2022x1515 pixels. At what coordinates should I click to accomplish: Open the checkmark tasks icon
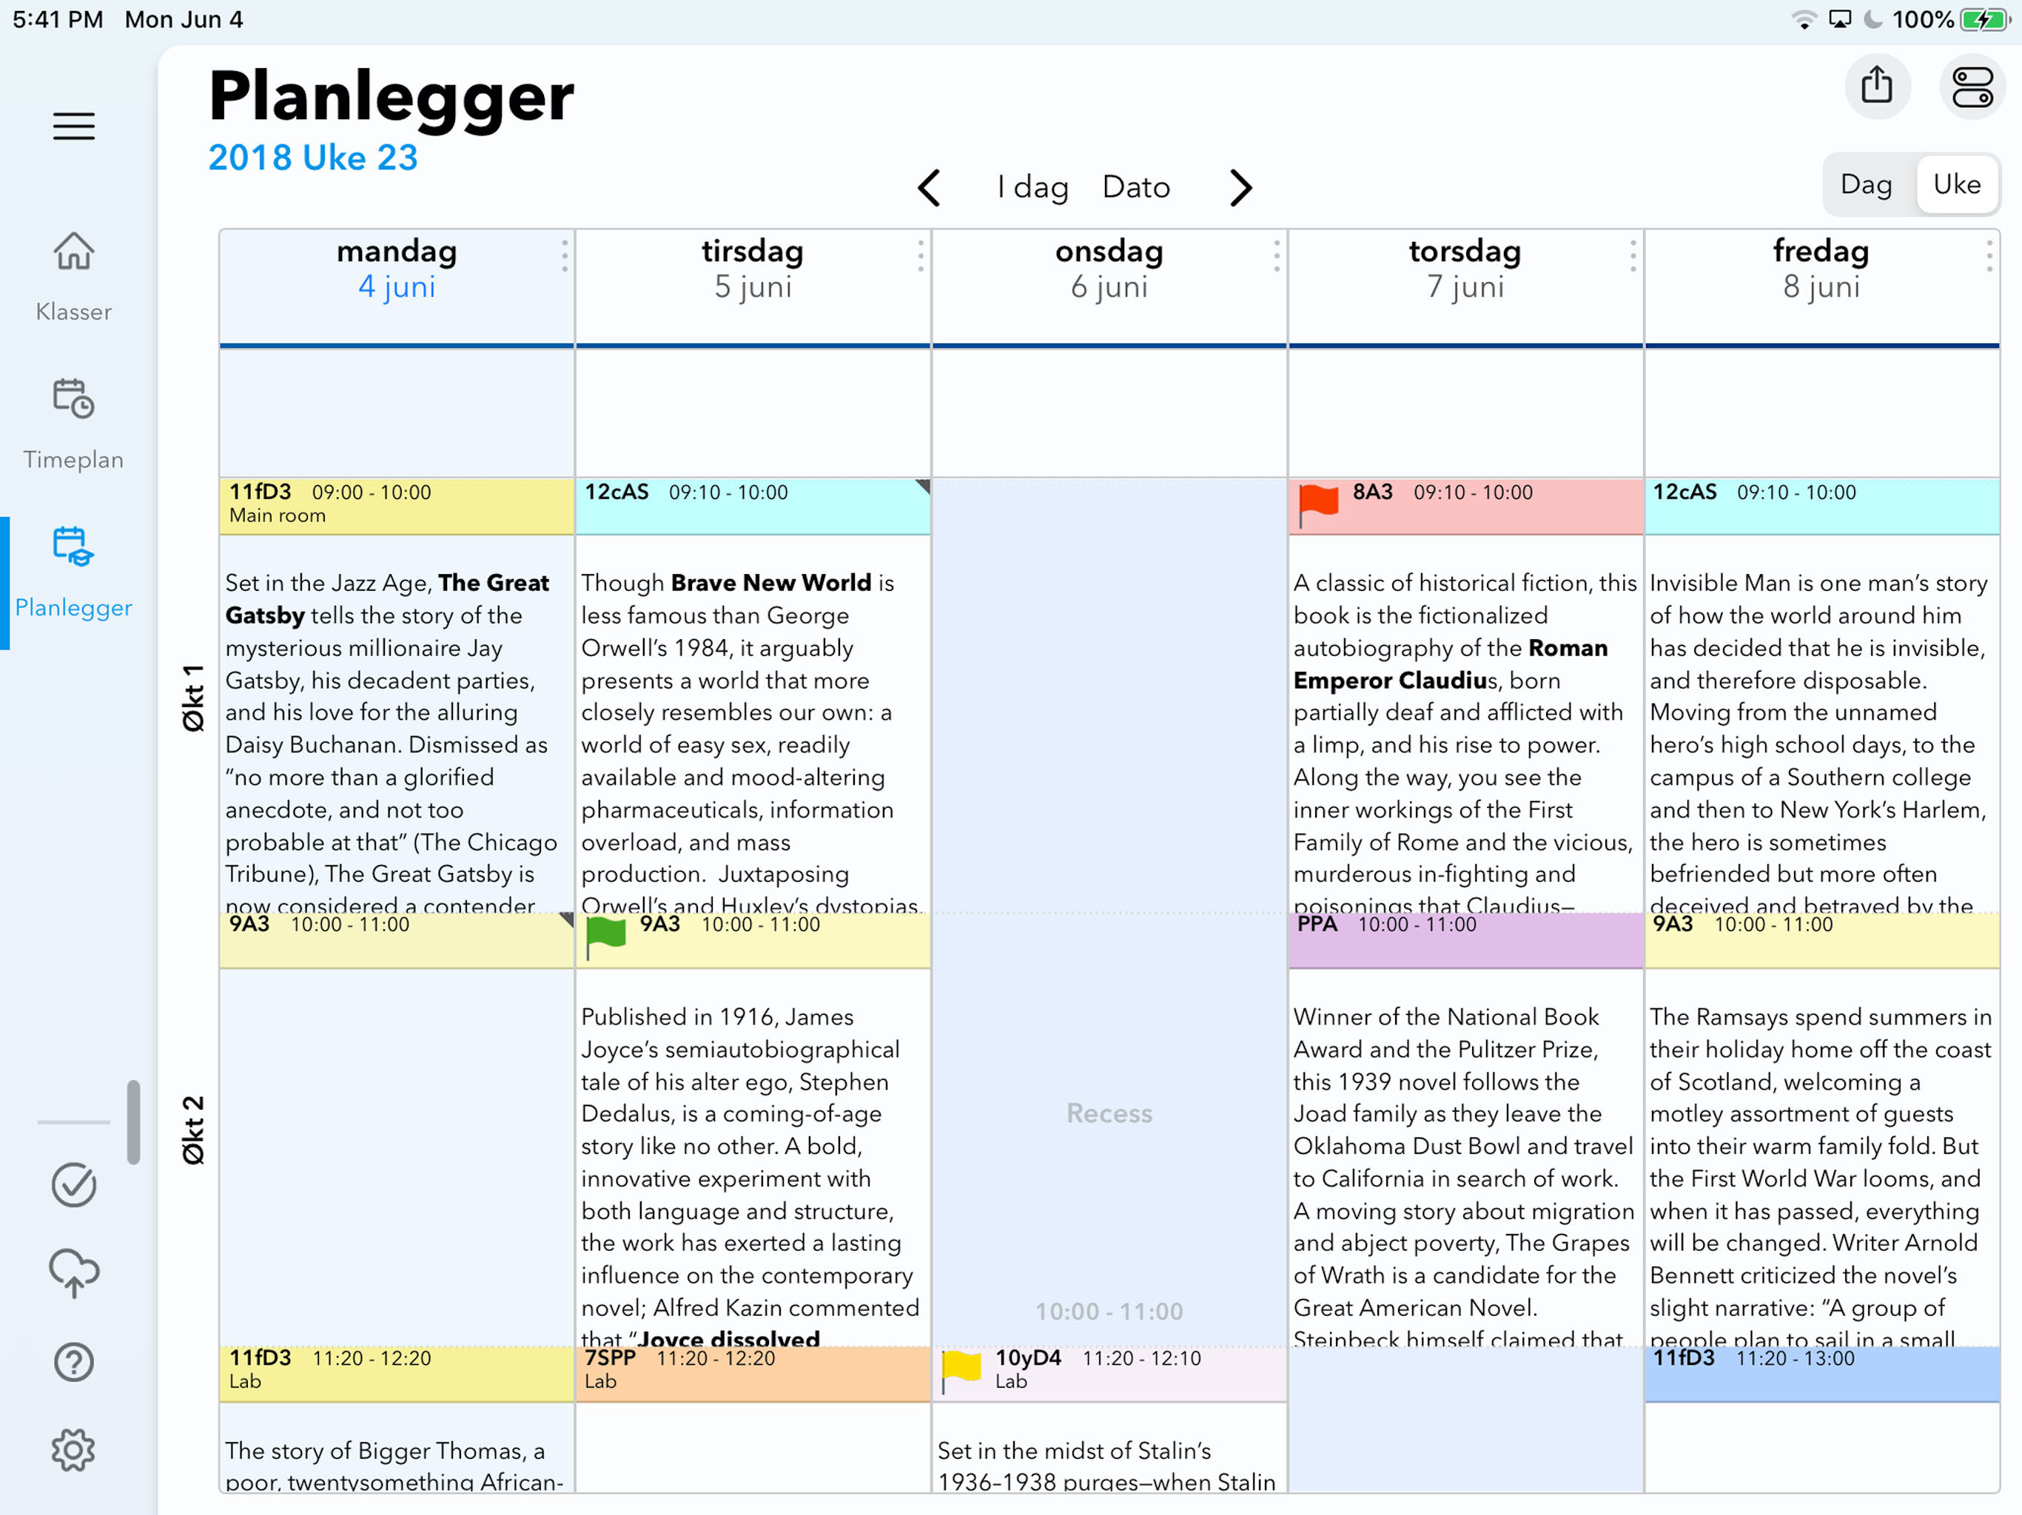pos(73,1184)
